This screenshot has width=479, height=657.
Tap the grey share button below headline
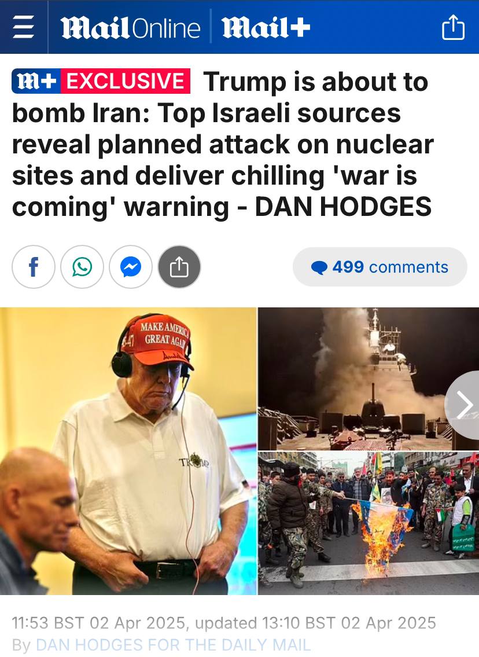point(179,267)
